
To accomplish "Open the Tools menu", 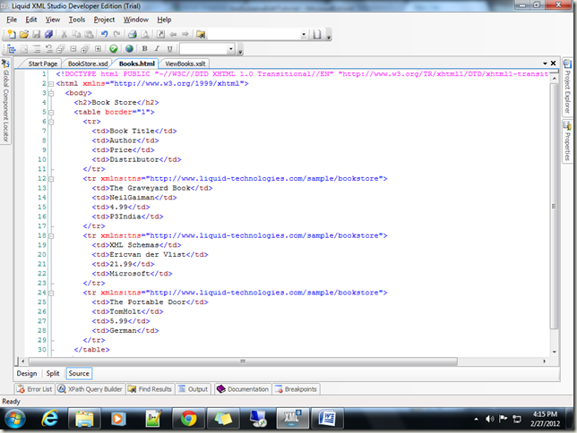I will (77, 19).
